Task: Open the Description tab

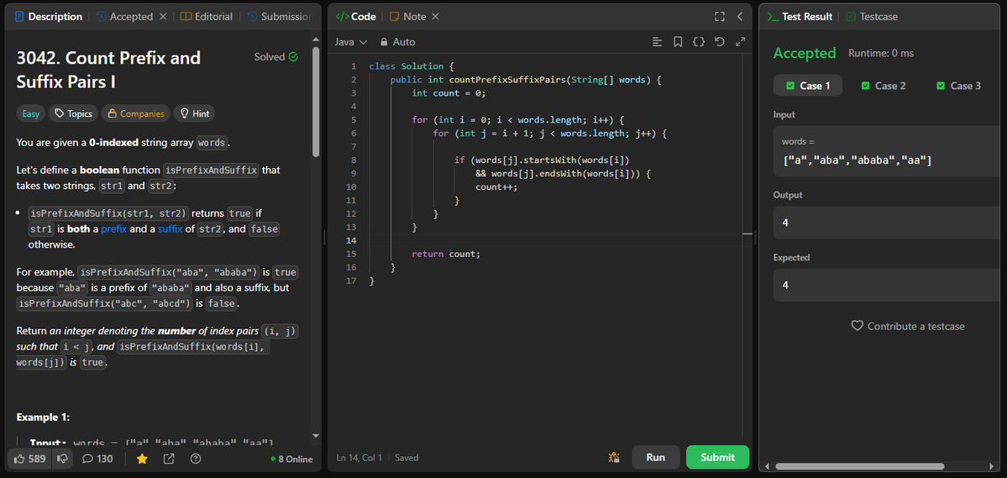Action: (x=48, y=17)
